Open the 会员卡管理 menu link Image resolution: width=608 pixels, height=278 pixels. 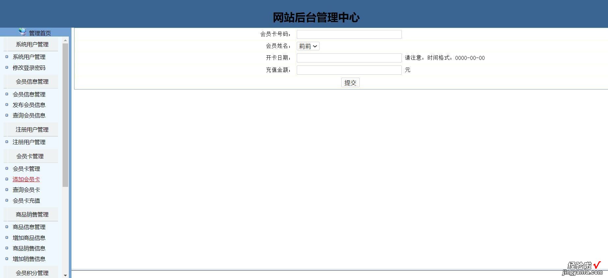pyautogui.click(x=26, y=169)
